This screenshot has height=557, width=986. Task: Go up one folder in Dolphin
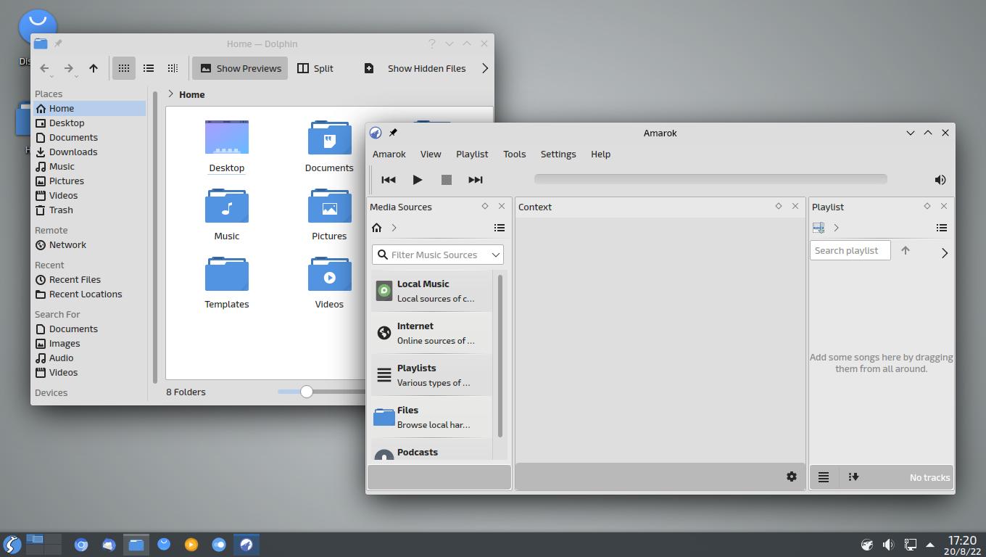pyautogui.click(x=94, y=68)
